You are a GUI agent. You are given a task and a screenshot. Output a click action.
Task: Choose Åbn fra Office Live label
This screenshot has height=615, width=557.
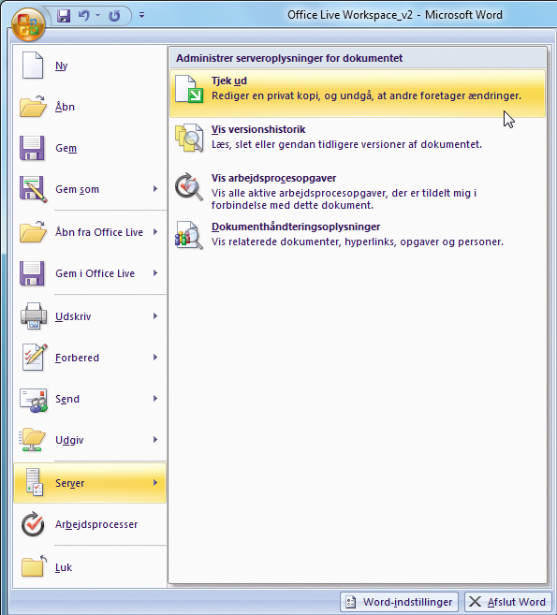[99, 232]
